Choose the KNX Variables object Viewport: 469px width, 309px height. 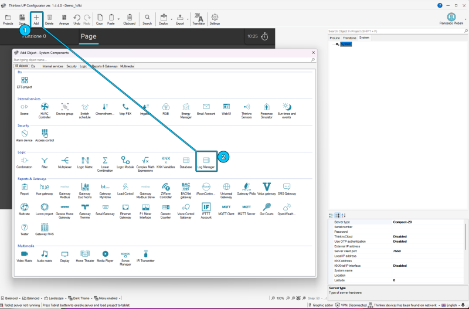point(166,163)
